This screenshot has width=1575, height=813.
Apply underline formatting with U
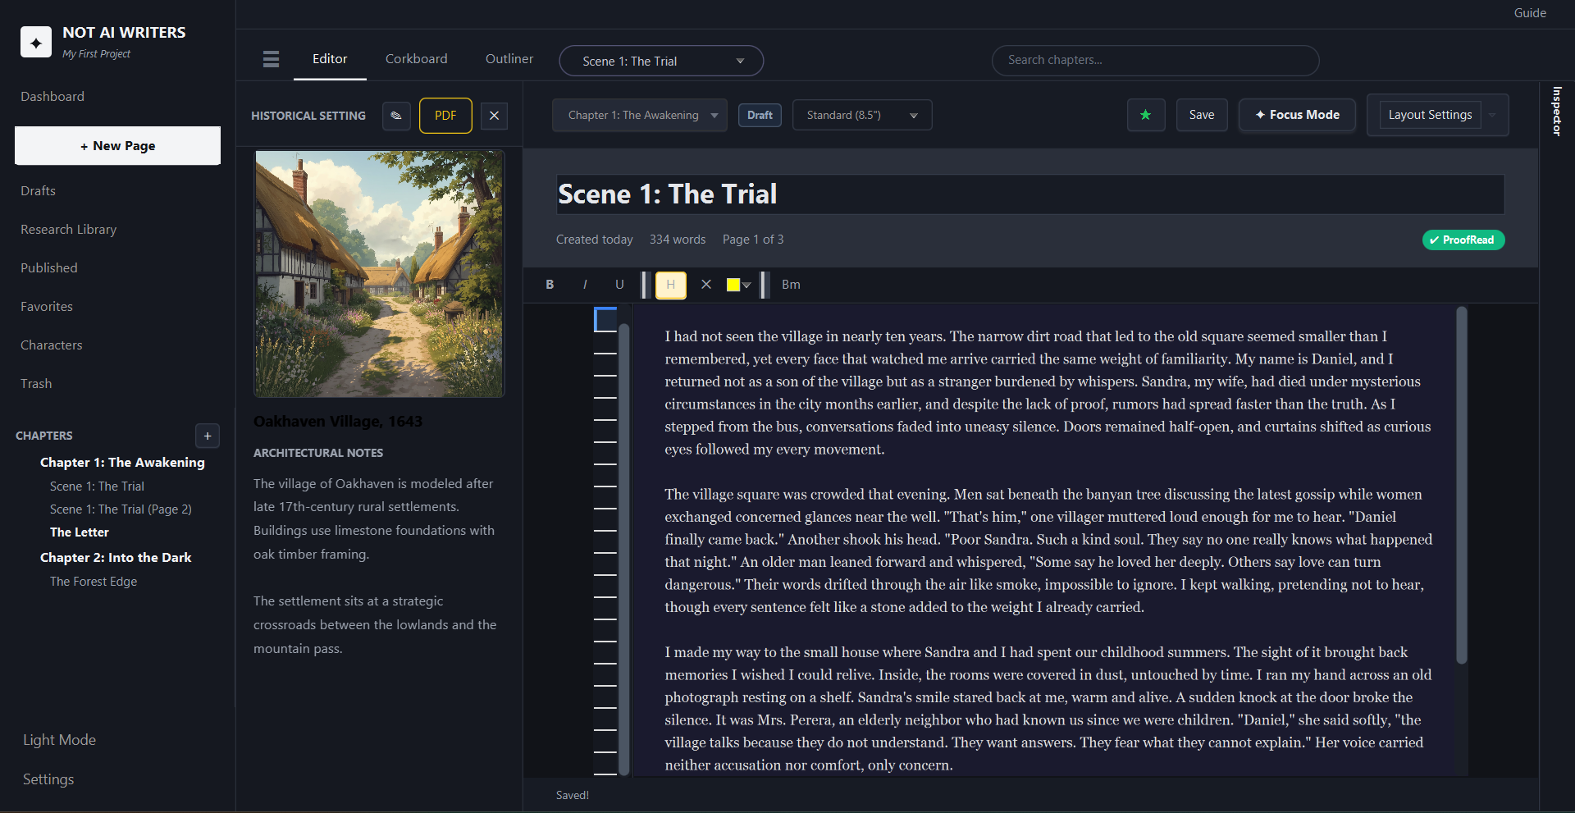point(619,285)
